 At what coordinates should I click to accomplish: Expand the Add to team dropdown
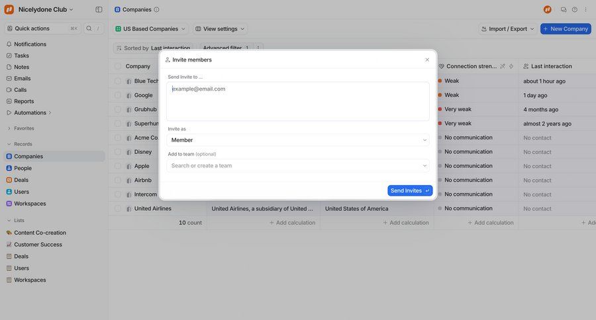[x=297, y=166]
